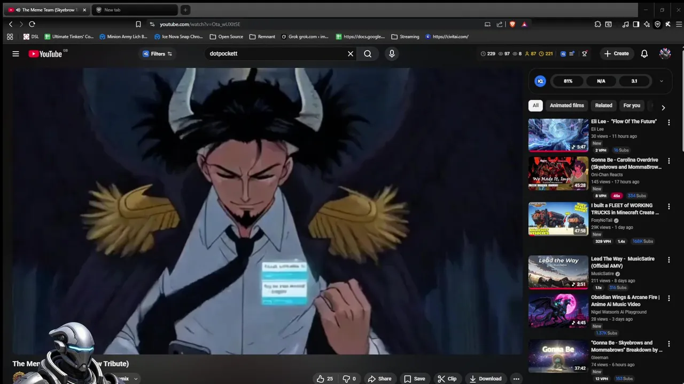The width and height of the screenshot is (684, 384).
Task: Open Brave Shields lion icon
Action: [512, 24]
